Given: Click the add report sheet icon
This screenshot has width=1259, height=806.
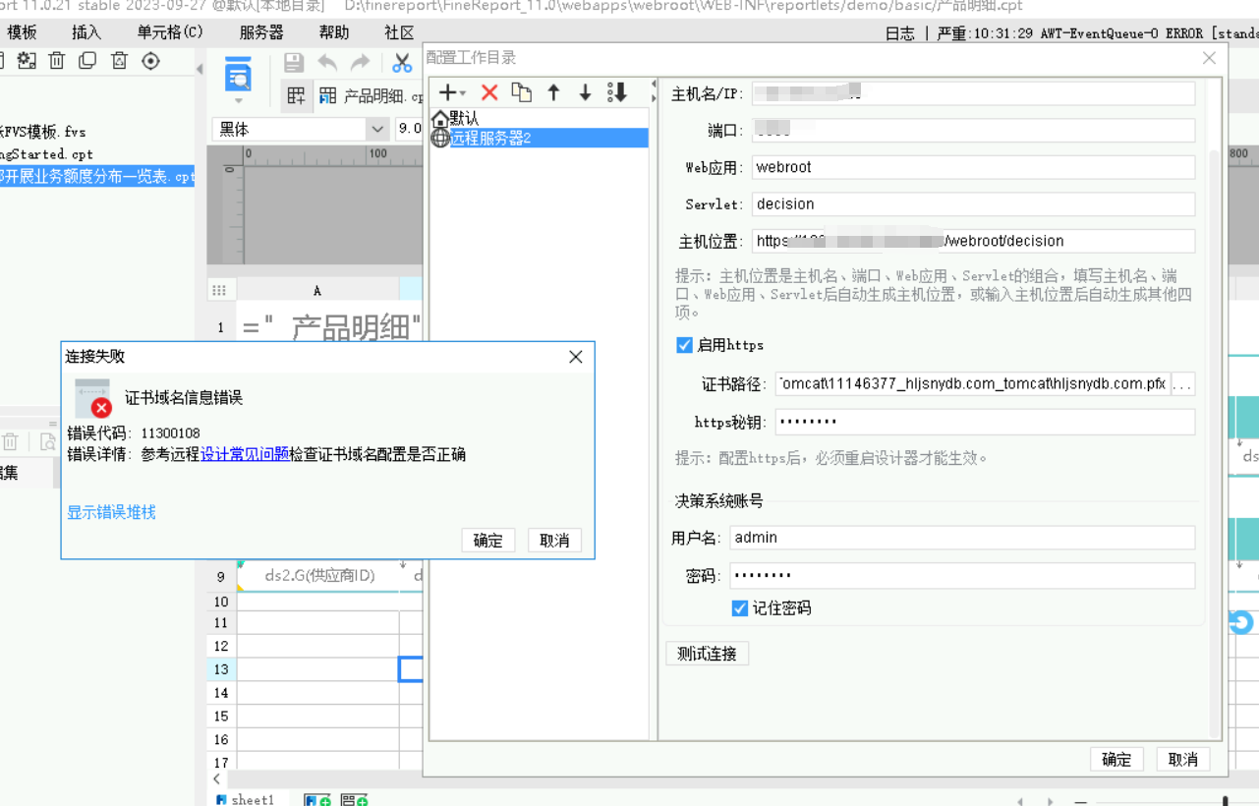Looking at the screenshot, I should (x=317, y=800).
